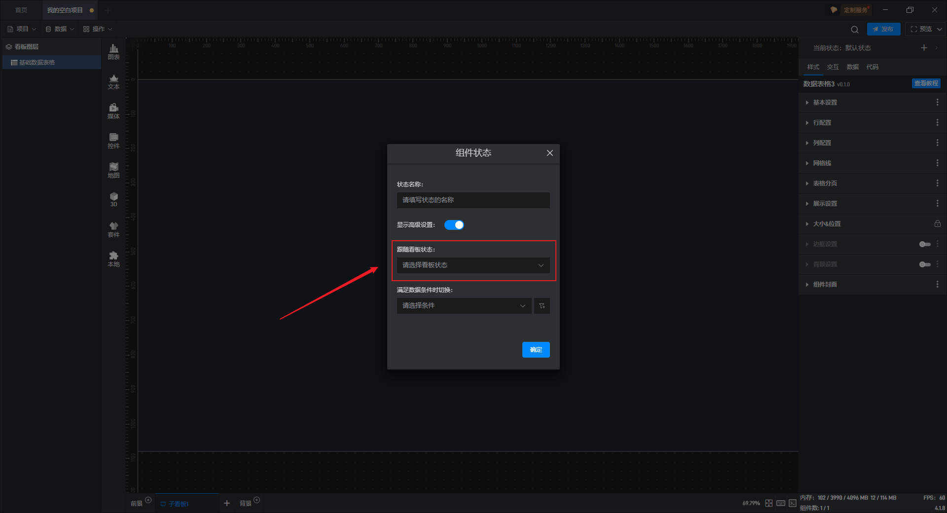The image size is (947, 513).
Task: Add foreground layer via plus next to 前景
Action: tap(148, 500)
